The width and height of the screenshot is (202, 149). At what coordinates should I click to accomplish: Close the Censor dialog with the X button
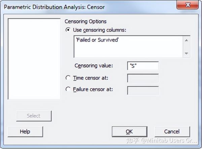(188, 5)
